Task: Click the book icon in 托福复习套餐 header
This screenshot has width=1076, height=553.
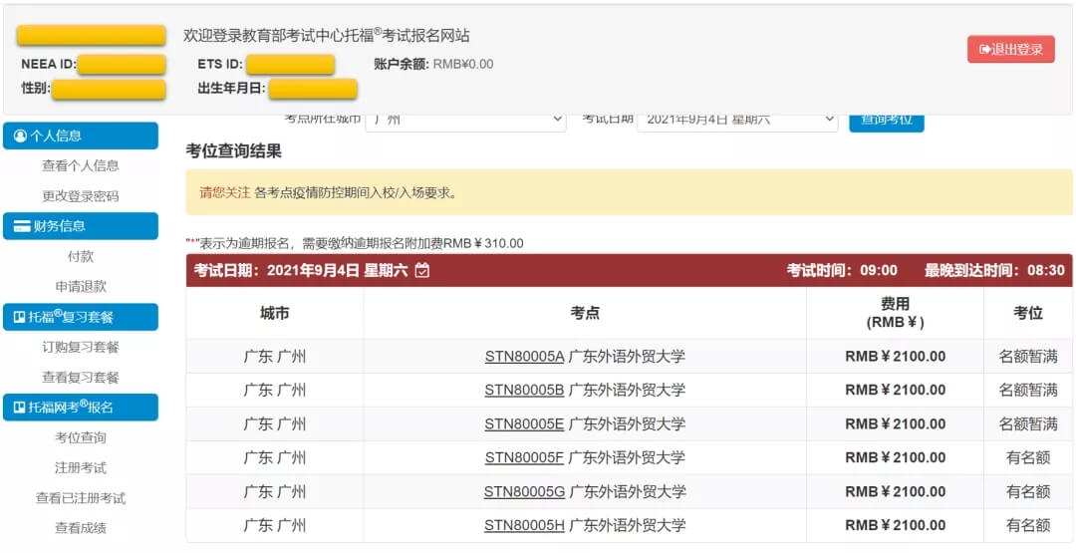Action: pos(20,317)
